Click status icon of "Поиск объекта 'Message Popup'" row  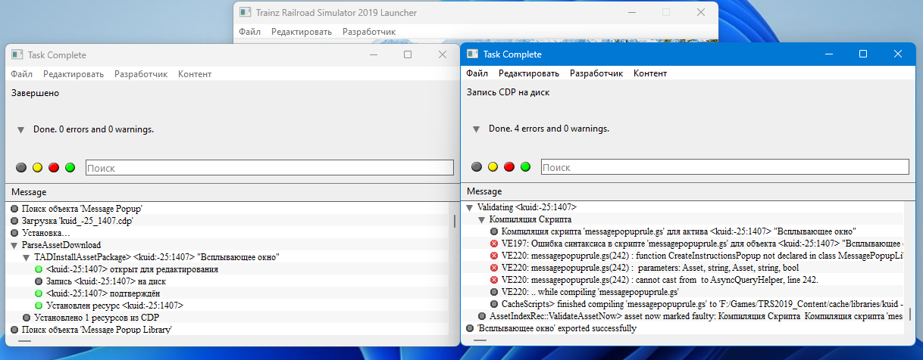[x=15, y=208]
